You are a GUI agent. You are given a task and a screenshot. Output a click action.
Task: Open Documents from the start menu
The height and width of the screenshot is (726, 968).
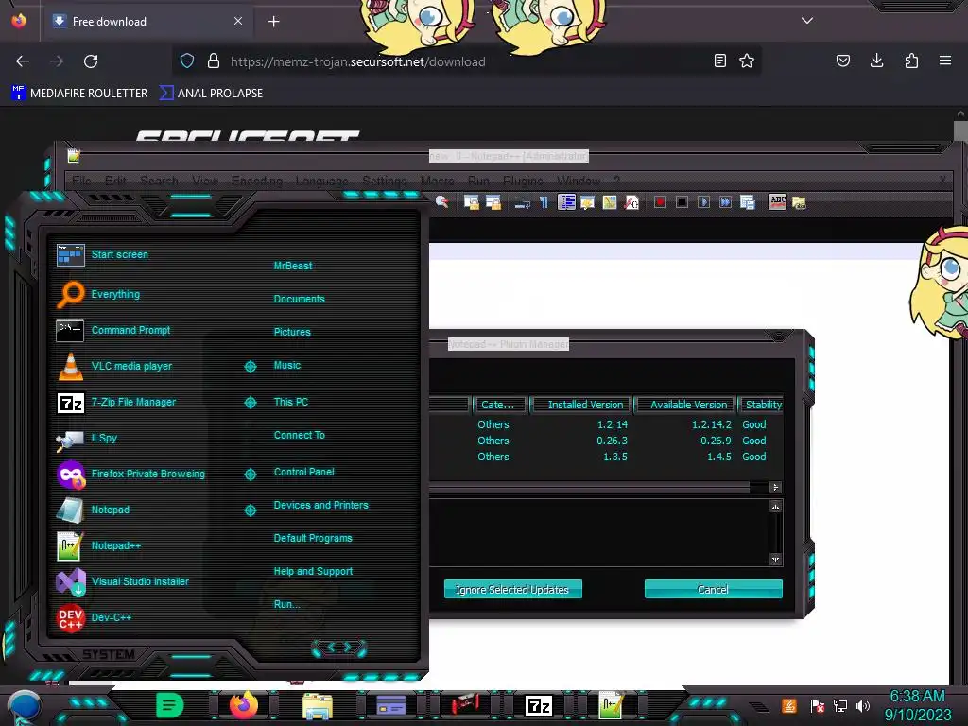click(299, 299)
